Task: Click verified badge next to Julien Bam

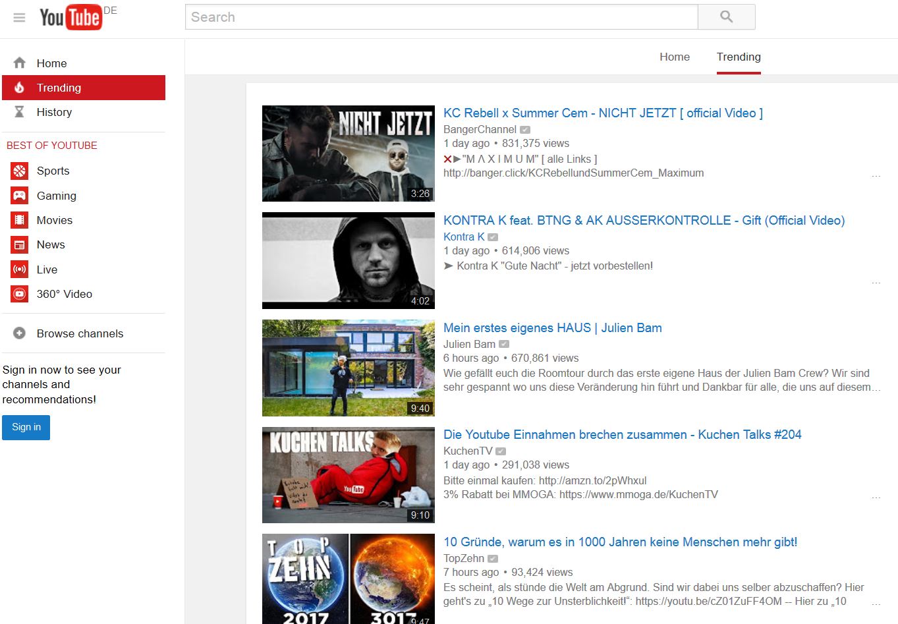Action: click(x=504, y=344)
